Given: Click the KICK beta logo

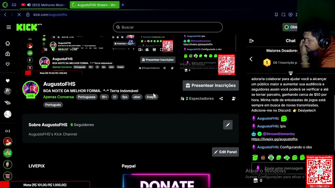Looking at the screenshot, I should 29,27.
